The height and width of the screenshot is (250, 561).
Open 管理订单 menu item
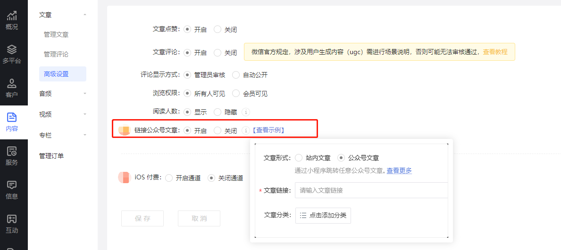(51, 156)
